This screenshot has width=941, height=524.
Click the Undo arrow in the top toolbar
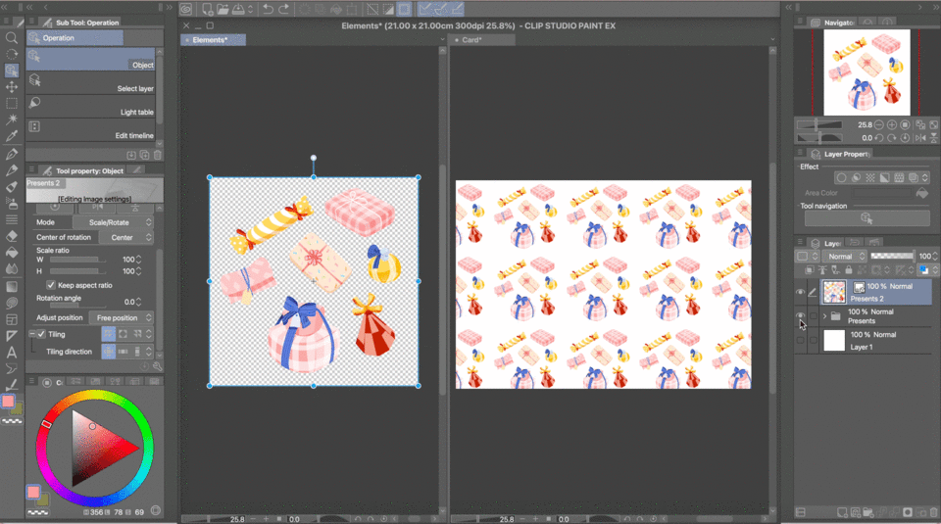point(269,9)
